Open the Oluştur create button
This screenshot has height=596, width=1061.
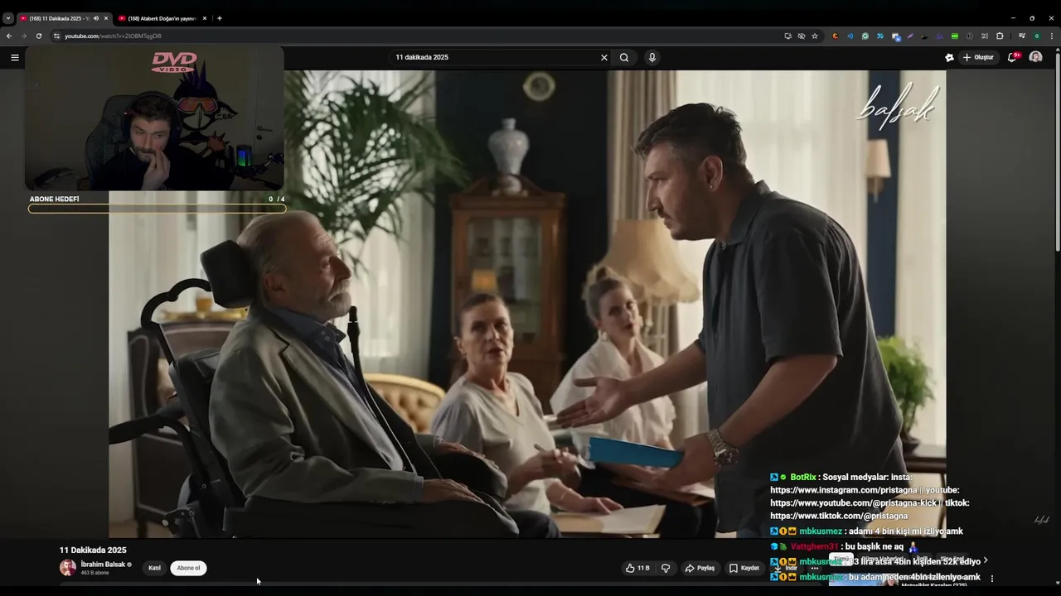(978, 57)
